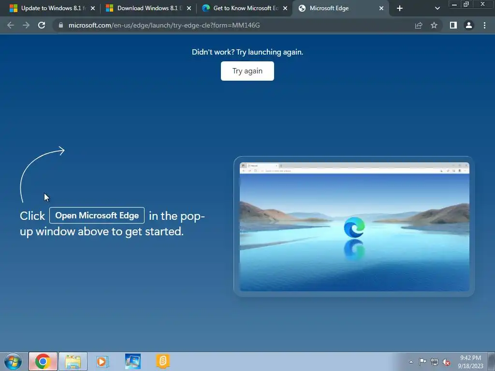Viewport: 495px width, 371px height.
Task: Share this page icon
Action: [x=419, y=25]
